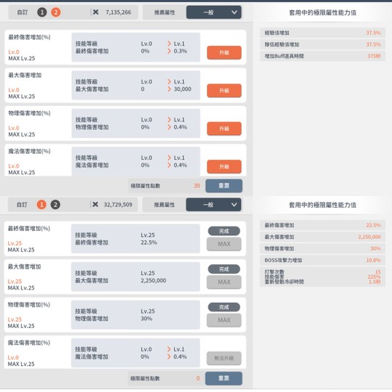Click the BOSS攻擊力增加 stat row
Image resolution: width=392 pixels, height=392 pixels.
pyautogui.click(x=322, y=261)
